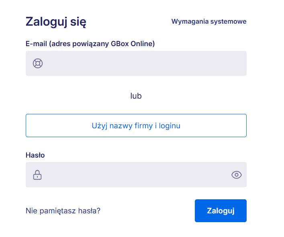The width and height of the screenshot is (284, 237).
Task: Click the E-mail (adres powiązany GBox Online) label
Action: pos(90,44)
